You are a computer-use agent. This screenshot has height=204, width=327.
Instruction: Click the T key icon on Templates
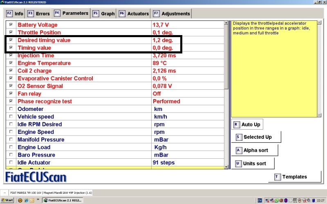278,177
